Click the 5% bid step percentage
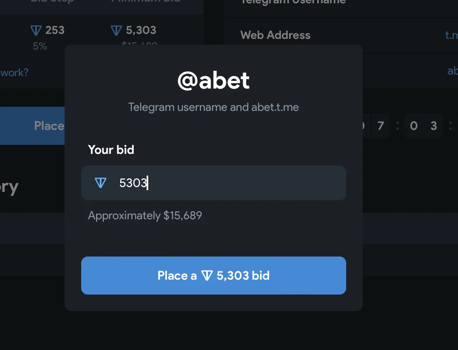Screen dimensions: 458x350 pos(40,46)
